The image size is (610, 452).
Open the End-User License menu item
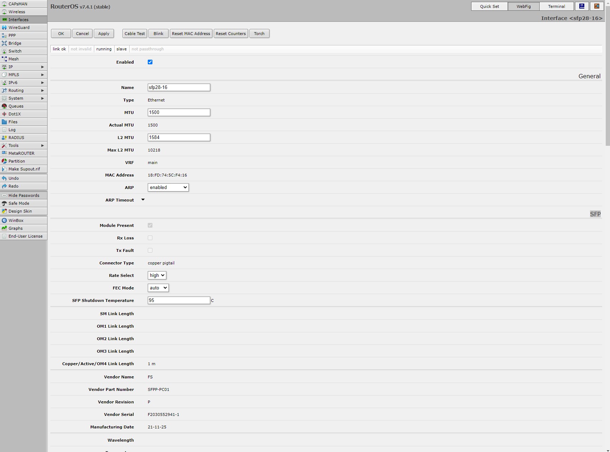point(24,236)
